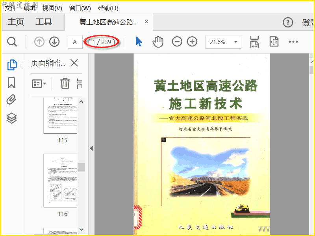Image resolution: width=315 pixels, height=236 pixels.
Task: Activate the hand pan tool
Action: coord(158,42)
